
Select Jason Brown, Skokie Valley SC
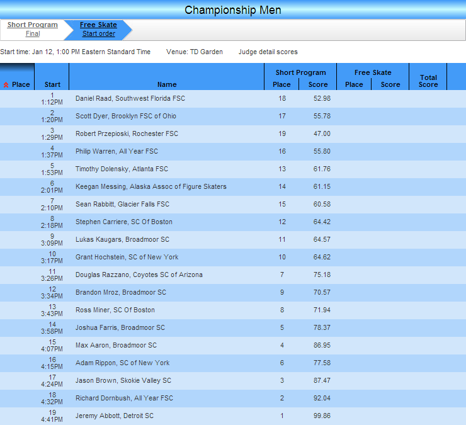123,380
